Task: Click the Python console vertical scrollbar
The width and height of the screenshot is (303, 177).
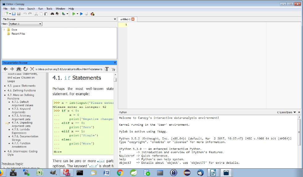Action: [299, 132]
